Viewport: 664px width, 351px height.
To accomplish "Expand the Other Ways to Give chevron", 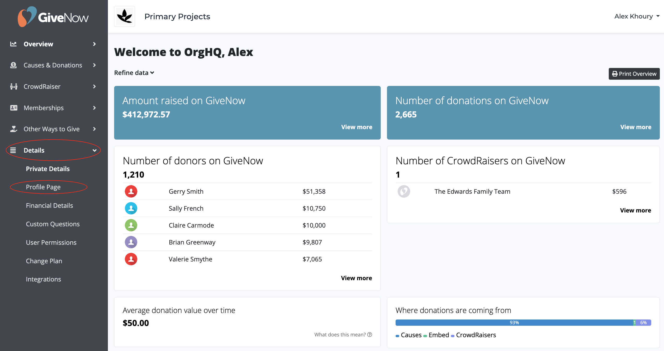I will click(94, 129).
